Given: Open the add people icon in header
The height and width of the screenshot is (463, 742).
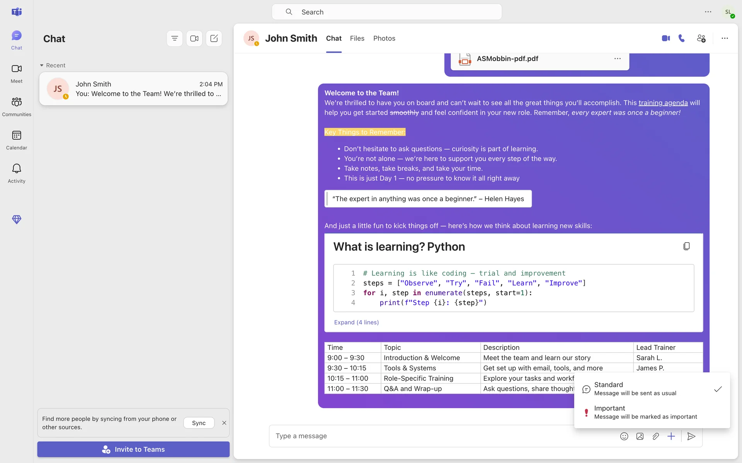Looking at the screenshot, I should [x=701, y=38].
